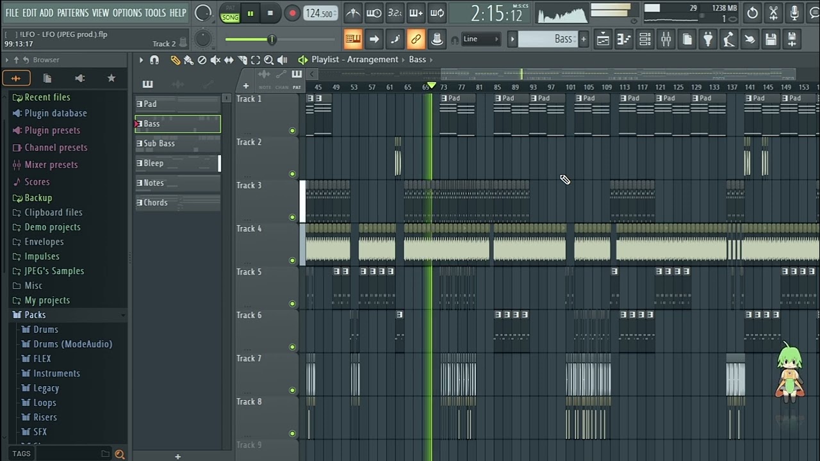Click the one-click recording microphone icon
Image resolution: width=820 pixels, height=461 pixels.
[x=795, y=13]
